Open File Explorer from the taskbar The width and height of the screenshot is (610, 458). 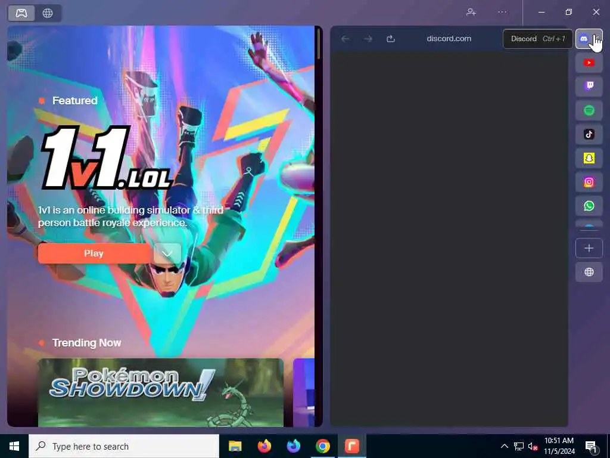[x=235, y=446]
